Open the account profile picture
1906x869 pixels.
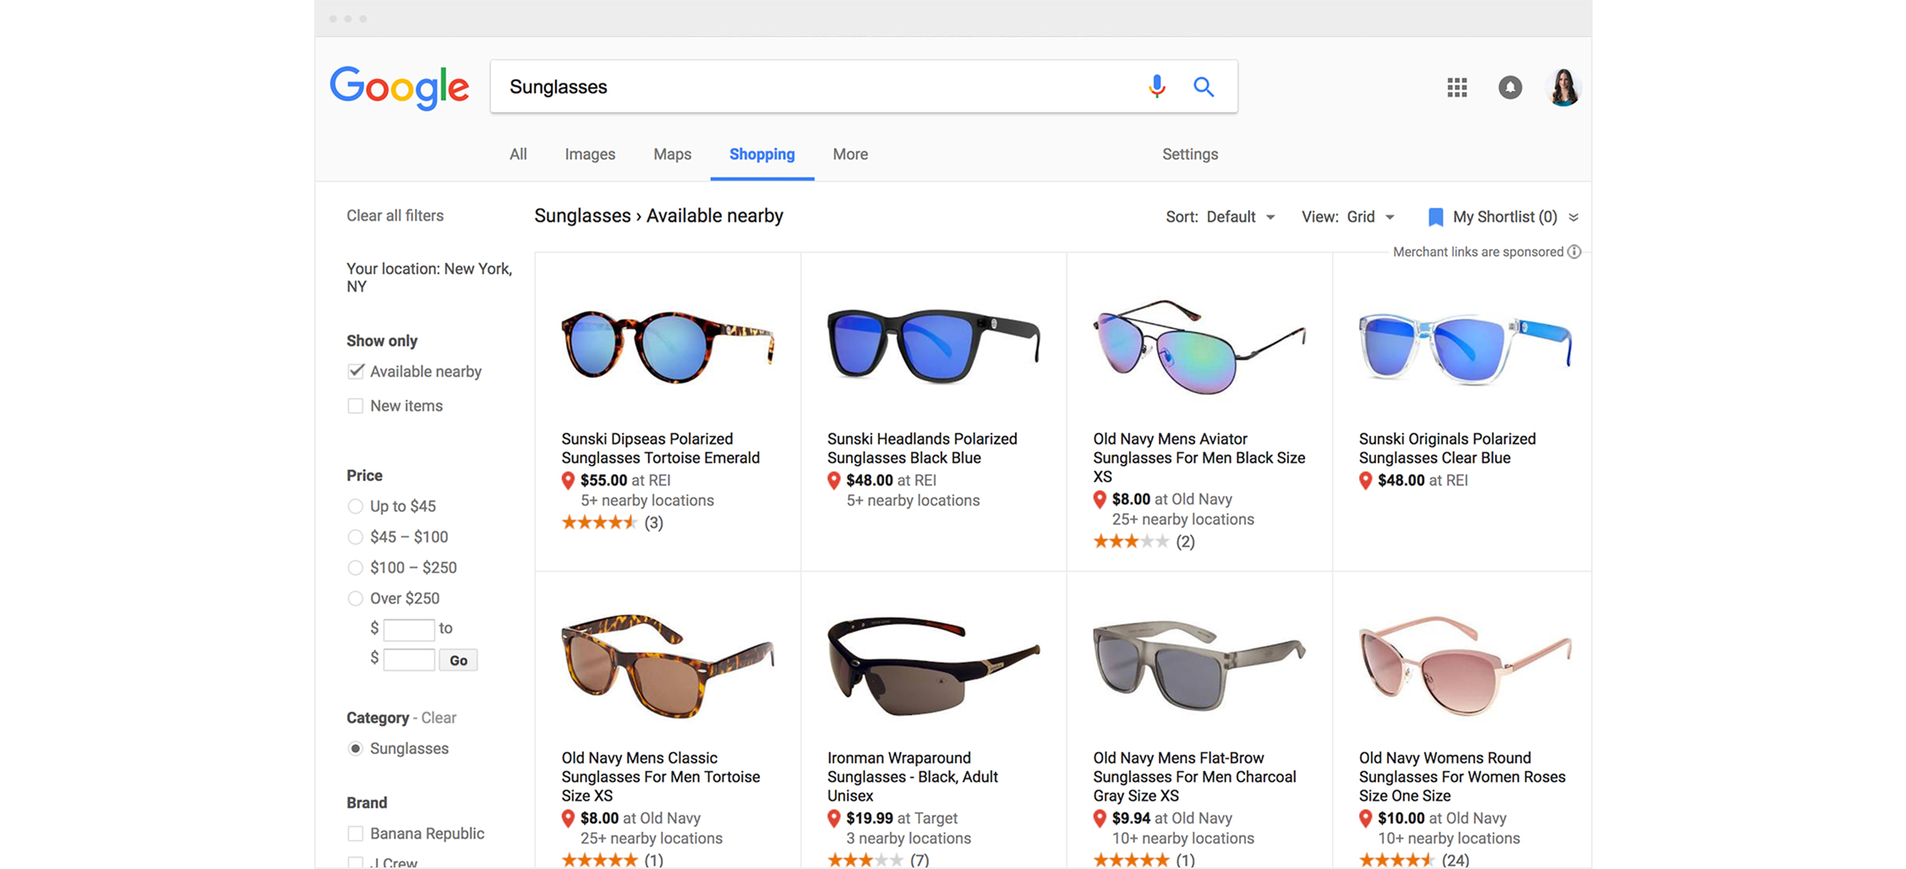pos(1564,87)
